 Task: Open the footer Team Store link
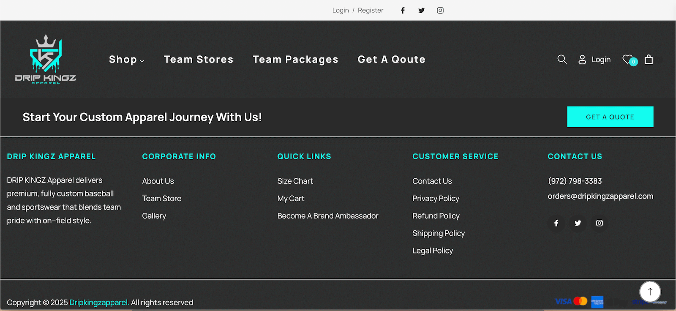[x=161, y=198]
